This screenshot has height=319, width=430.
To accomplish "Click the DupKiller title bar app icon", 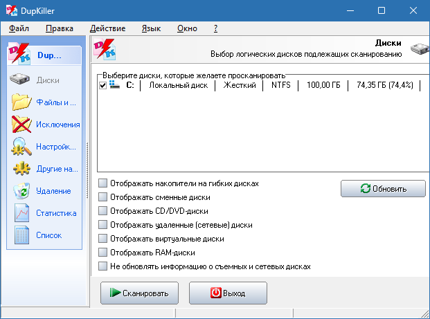I will [x=12, y=10].
